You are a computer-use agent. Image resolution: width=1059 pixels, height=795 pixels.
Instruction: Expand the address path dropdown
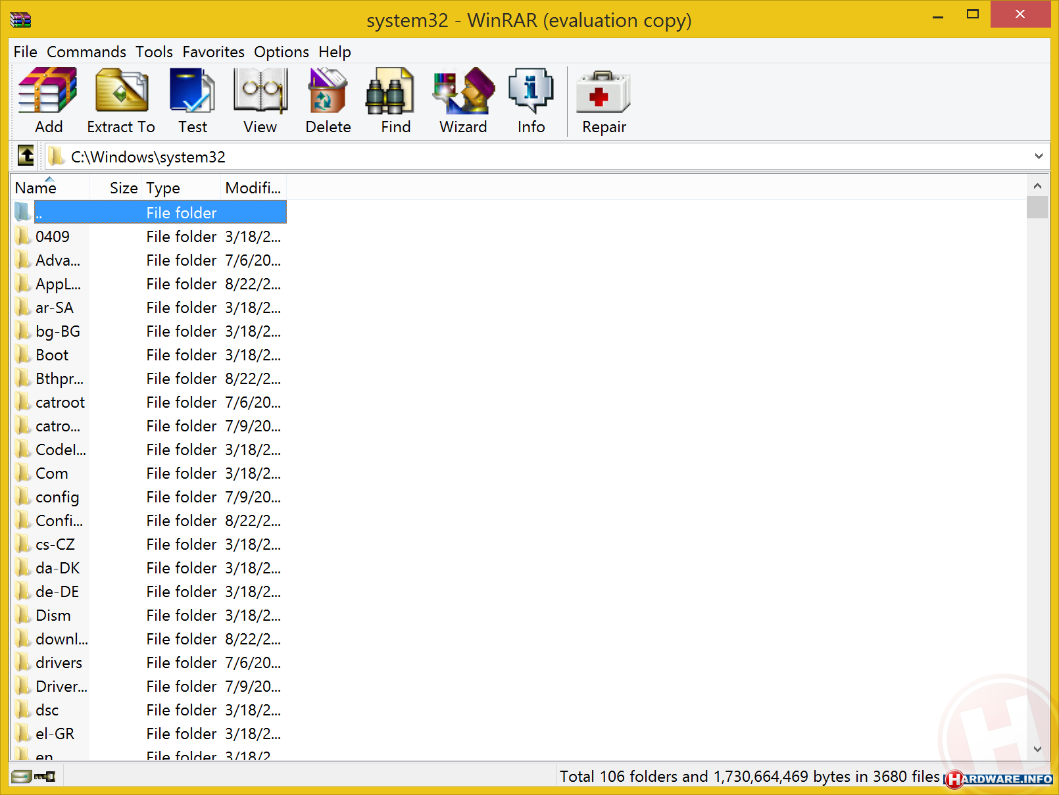1038,157
